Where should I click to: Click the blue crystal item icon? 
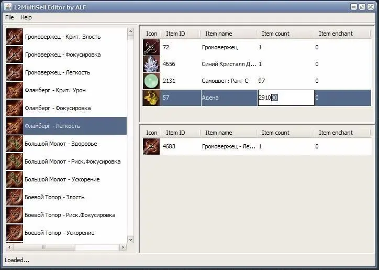click(x=151, y=64)
